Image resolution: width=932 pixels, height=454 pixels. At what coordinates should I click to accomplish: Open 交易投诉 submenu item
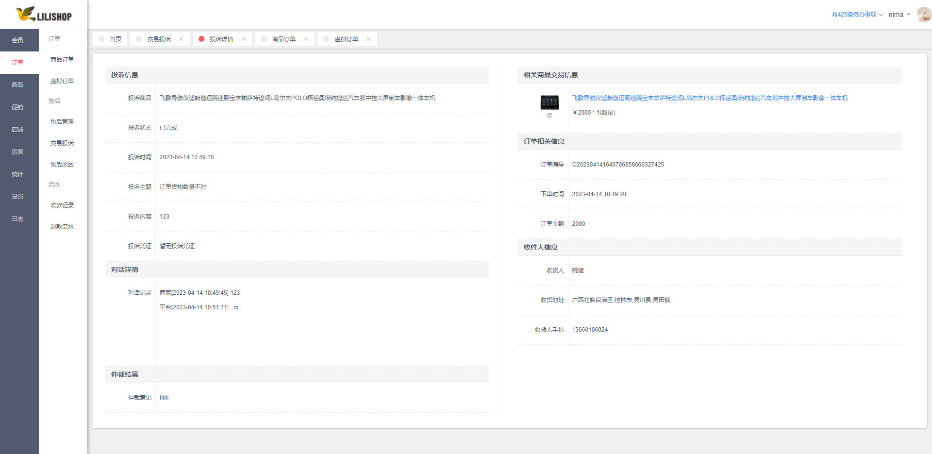62,143
